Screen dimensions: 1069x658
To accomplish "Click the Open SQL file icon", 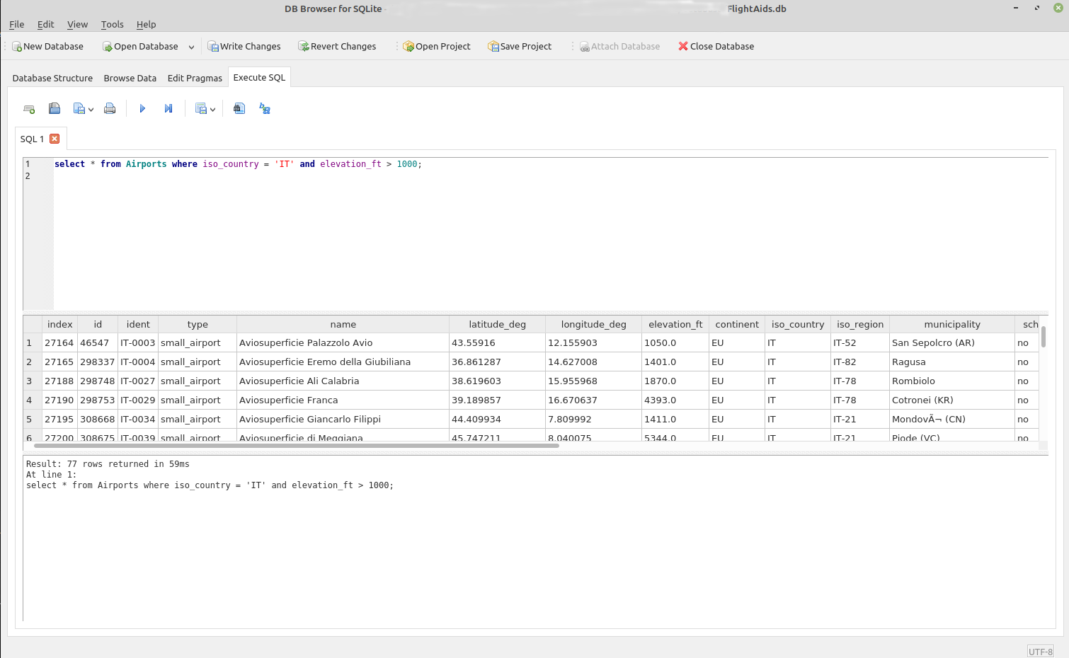I will [55, 109].
